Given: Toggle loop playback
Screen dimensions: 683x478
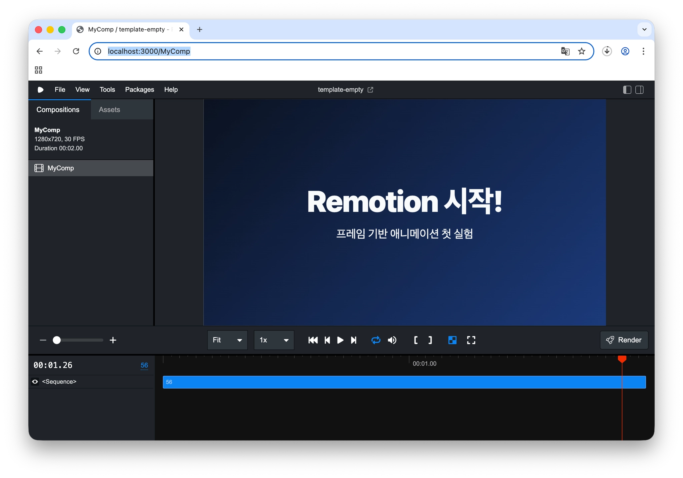Looking at the screenshot, I should coord(376,340).
